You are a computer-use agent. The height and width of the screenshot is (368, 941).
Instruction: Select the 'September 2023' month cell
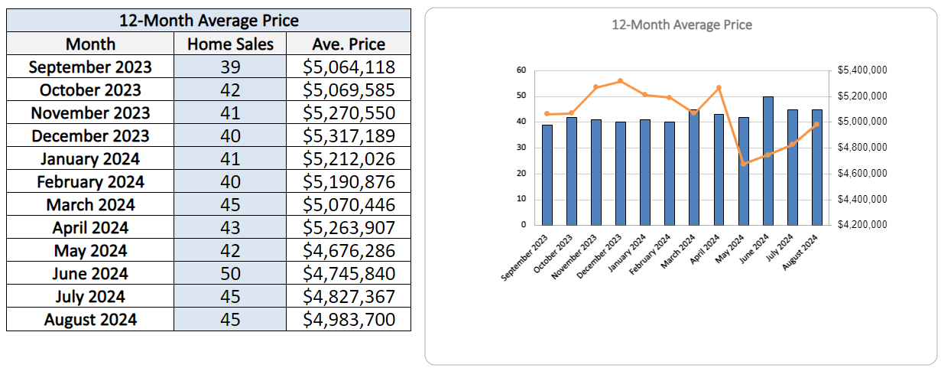point(90,67)
